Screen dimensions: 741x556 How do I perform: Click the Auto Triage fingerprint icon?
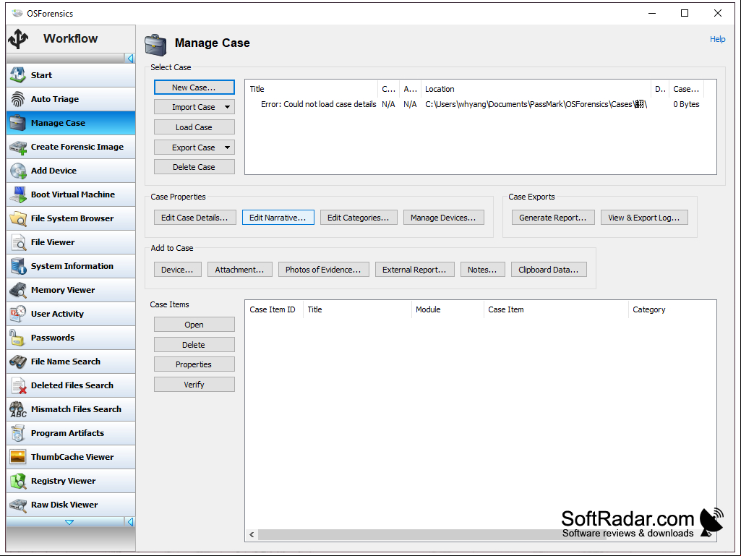[x=18, y=99]
